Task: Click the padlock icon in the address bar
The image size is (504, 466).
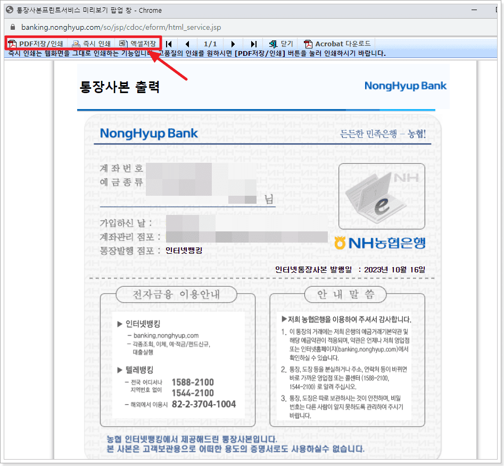Action: pos(13,26)
